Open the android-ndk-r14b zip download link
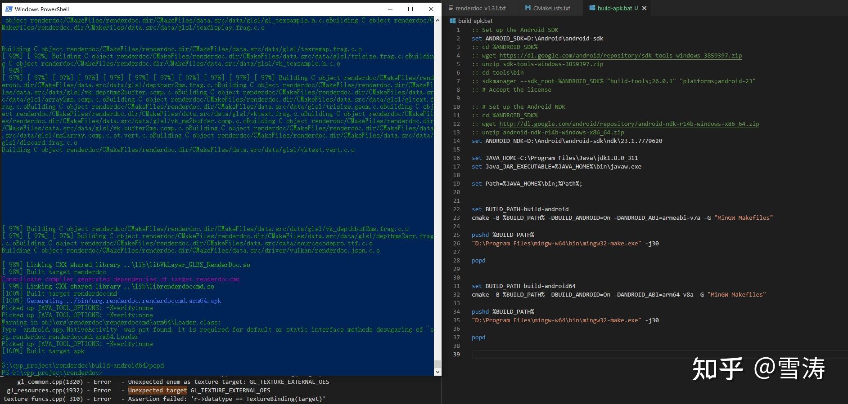 (629, 124)
